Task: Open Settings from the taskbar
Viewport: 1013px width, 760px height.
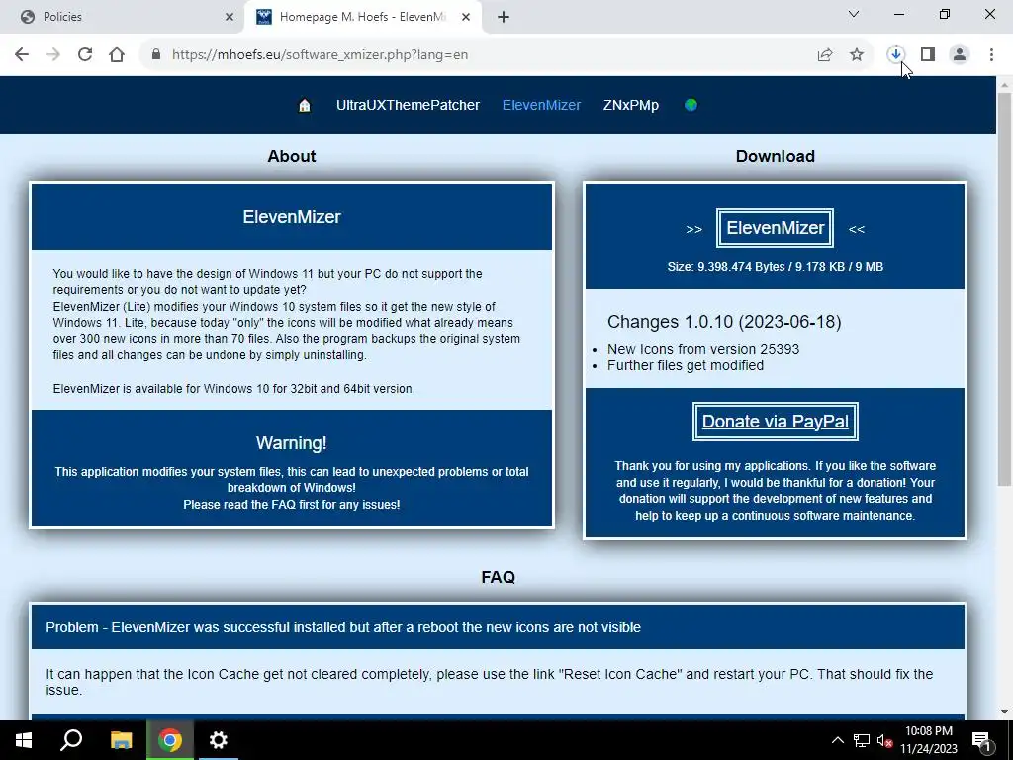Action: (219, 740)
